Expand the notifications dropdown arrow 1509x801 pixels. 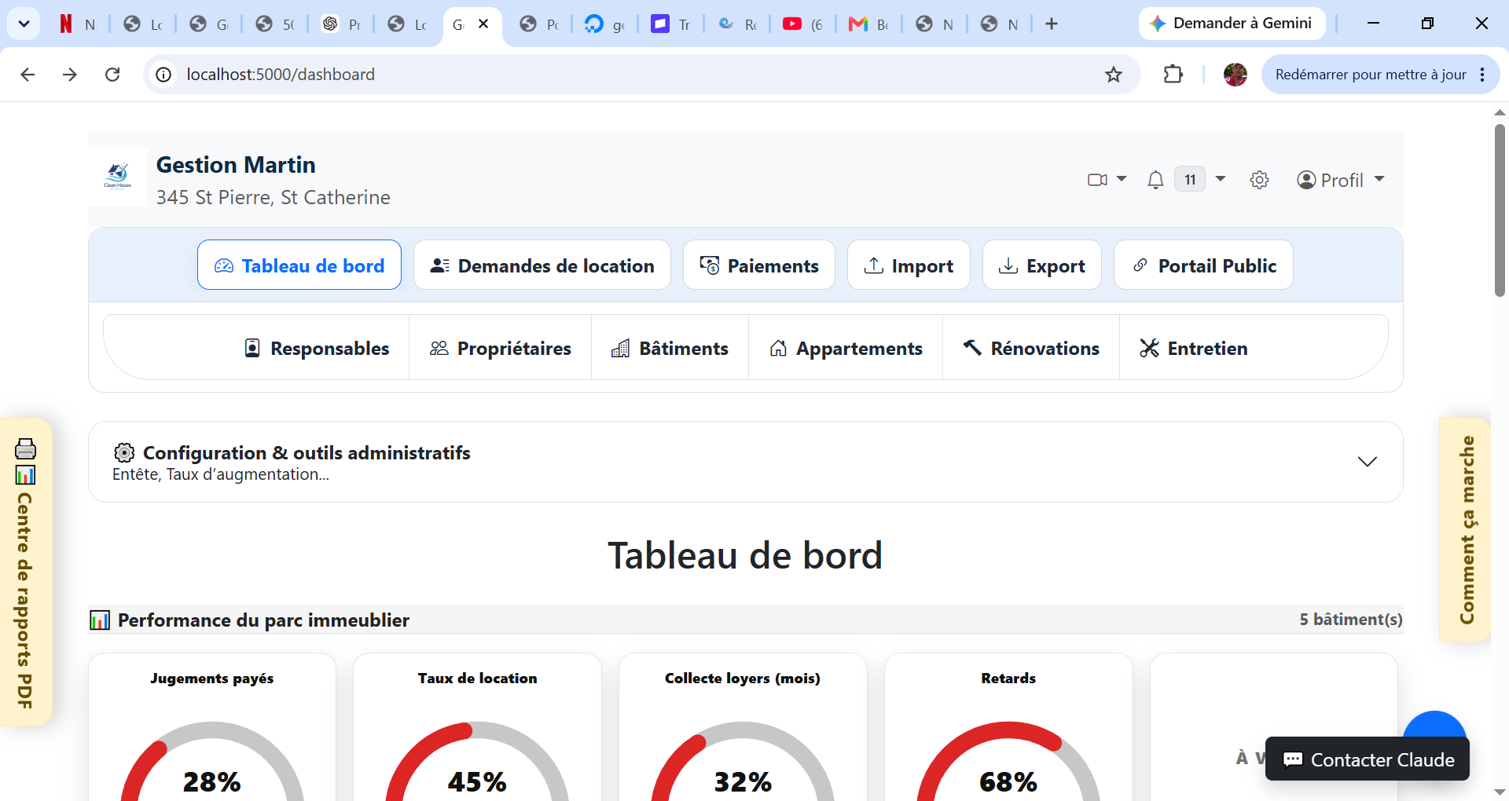point(1221,179)
